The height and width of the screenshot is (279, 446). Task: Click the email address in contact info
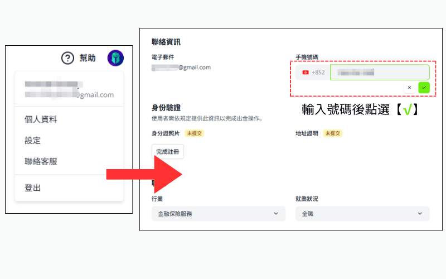pos(181,68)
